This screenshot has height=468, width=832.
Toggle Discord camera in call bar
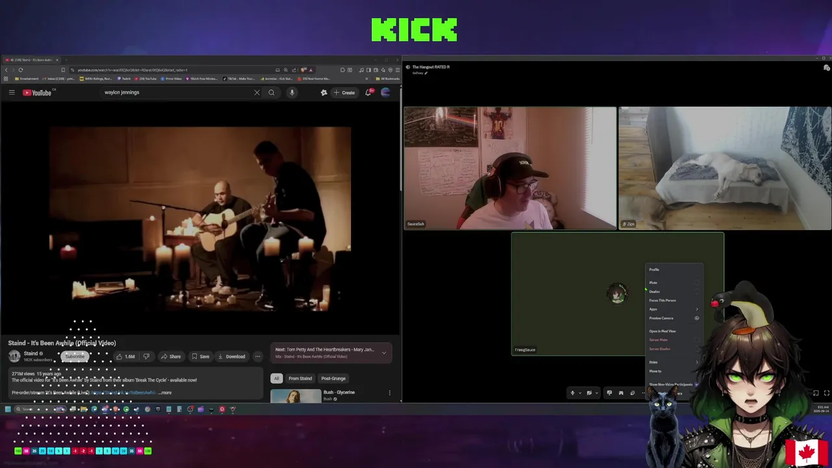(x=589, y=393)
